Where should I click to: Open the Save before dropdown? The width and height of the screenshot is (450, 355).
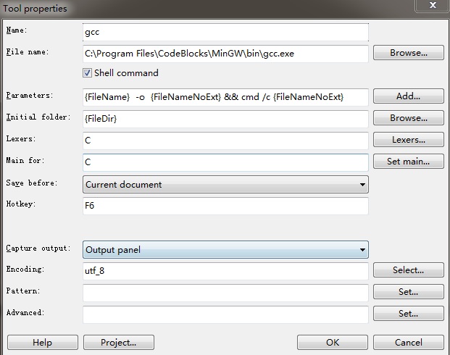tap(225, 184)
